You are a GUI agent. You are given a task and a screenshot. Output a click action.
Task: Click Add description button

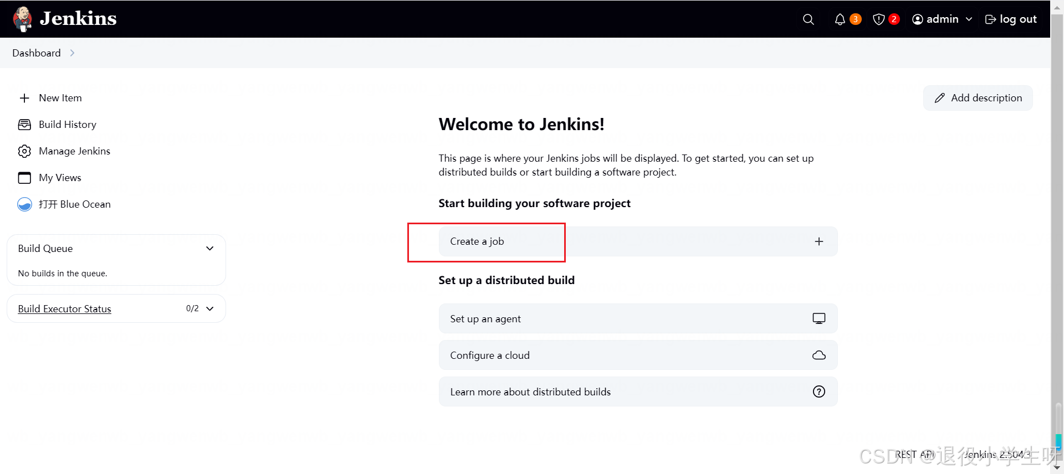coord(978,98)
